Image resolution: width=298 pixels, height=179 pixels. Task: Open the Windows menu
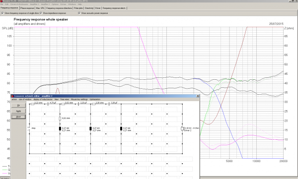[72, 4]
